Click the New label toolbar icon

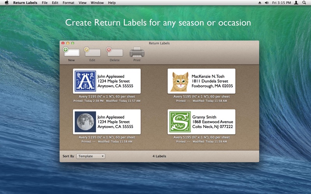click(72, 52)
